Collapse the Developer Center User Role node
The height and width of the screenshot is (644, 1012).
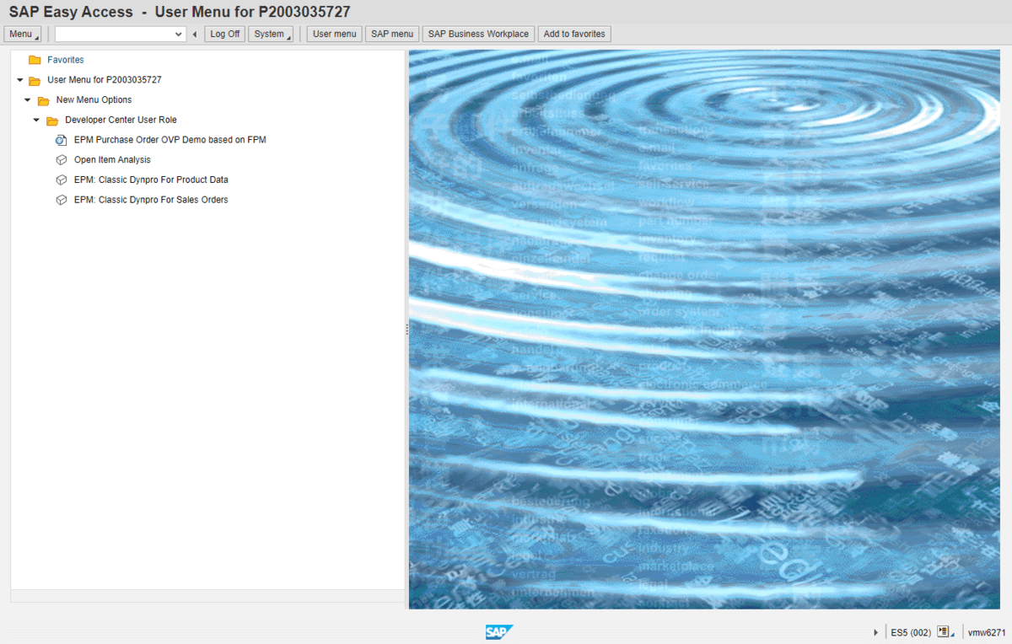click(x=36, y=120)
